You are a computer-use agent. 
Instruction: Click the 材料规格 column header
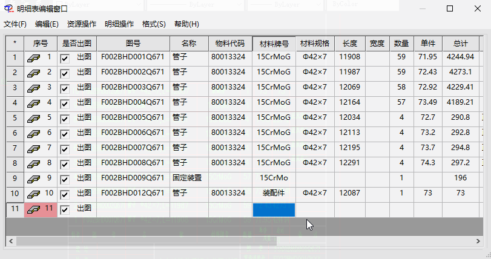coord(315,44)
